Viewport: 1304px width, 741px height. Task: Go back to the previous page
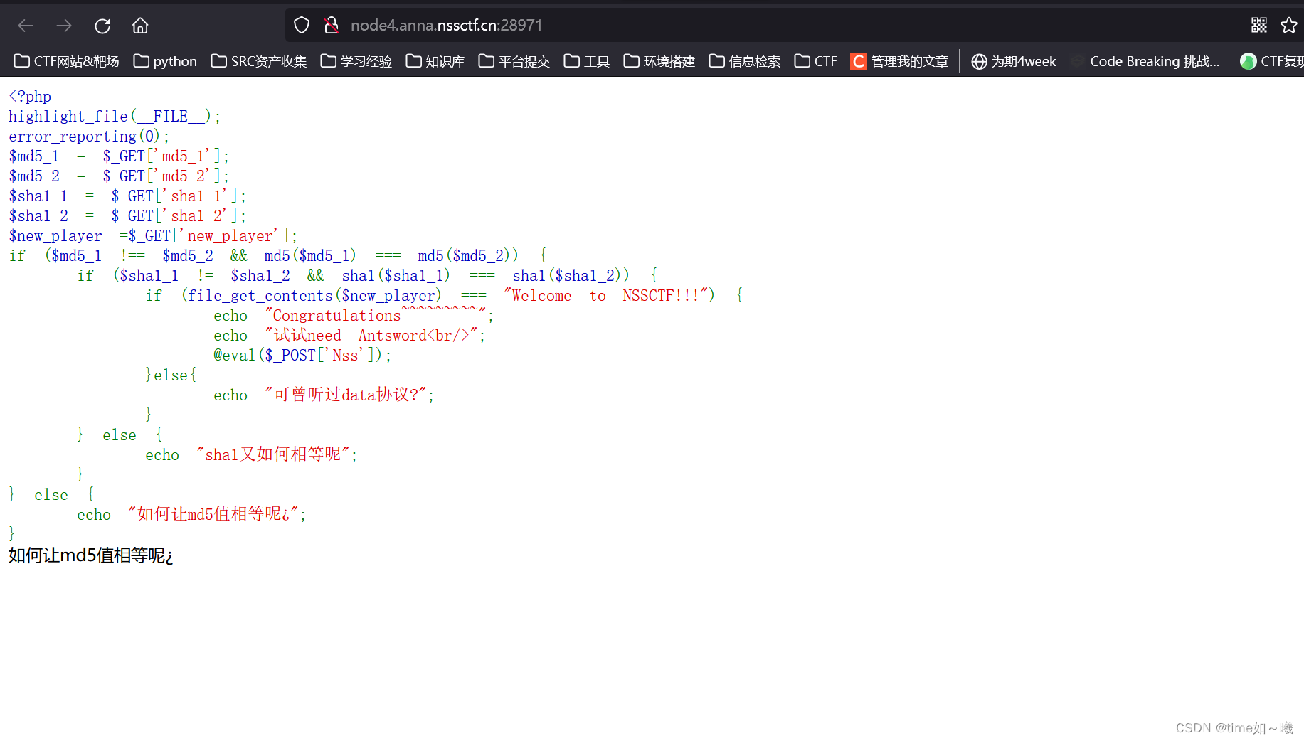coord(26,26)
